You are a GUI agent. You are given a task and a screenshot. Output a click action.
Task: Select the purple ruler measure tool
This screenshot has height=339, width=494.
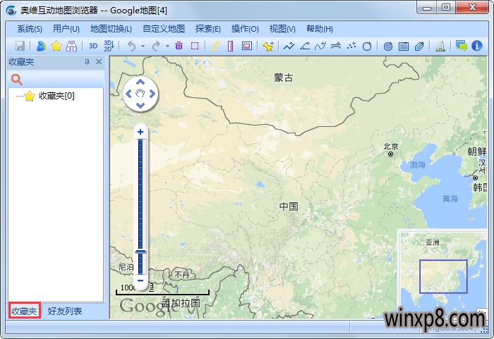pyautogui.click(x=231, y=46)
